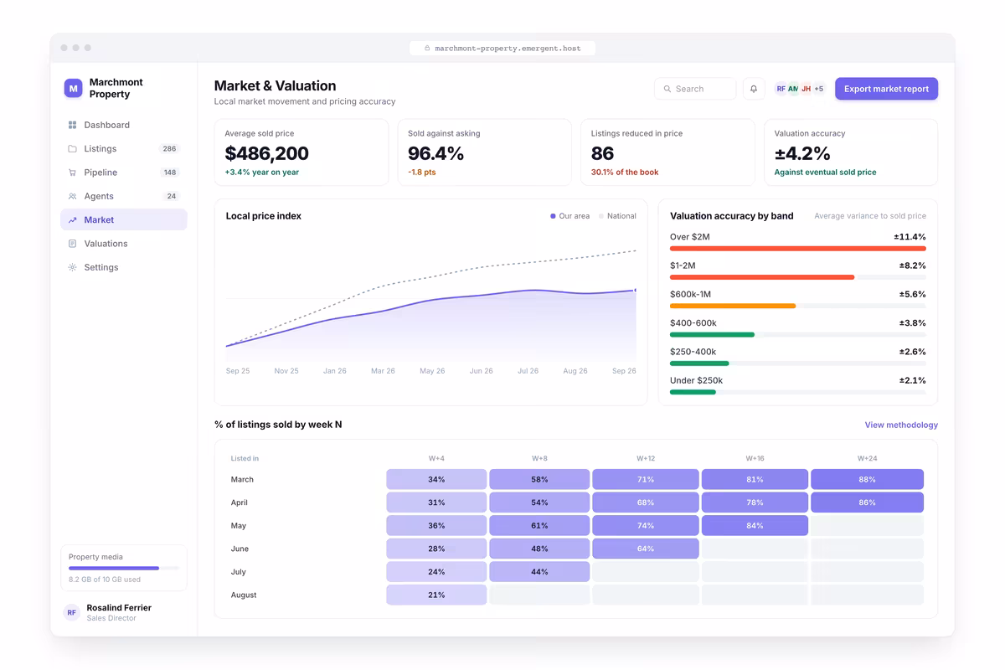
Task: Click the June W+12 cell 64%
Action: coord(646,549)
